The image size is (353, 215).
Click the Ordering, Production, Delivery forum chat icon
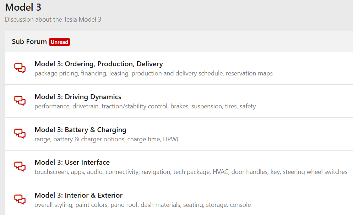20,68
